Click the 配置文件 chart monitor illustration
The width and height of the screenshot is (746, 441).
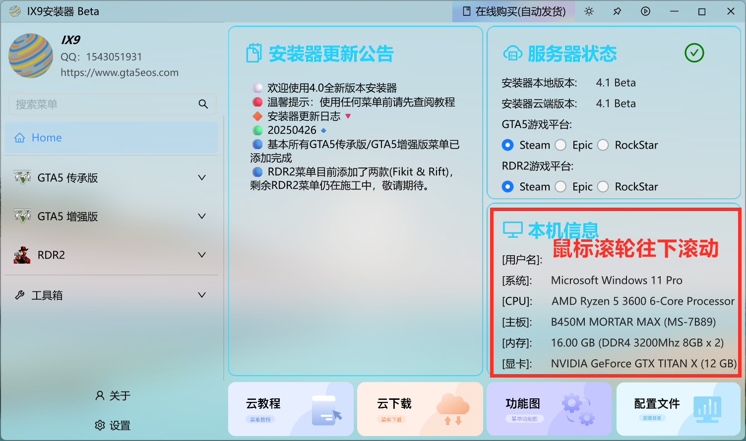point(707,410)
